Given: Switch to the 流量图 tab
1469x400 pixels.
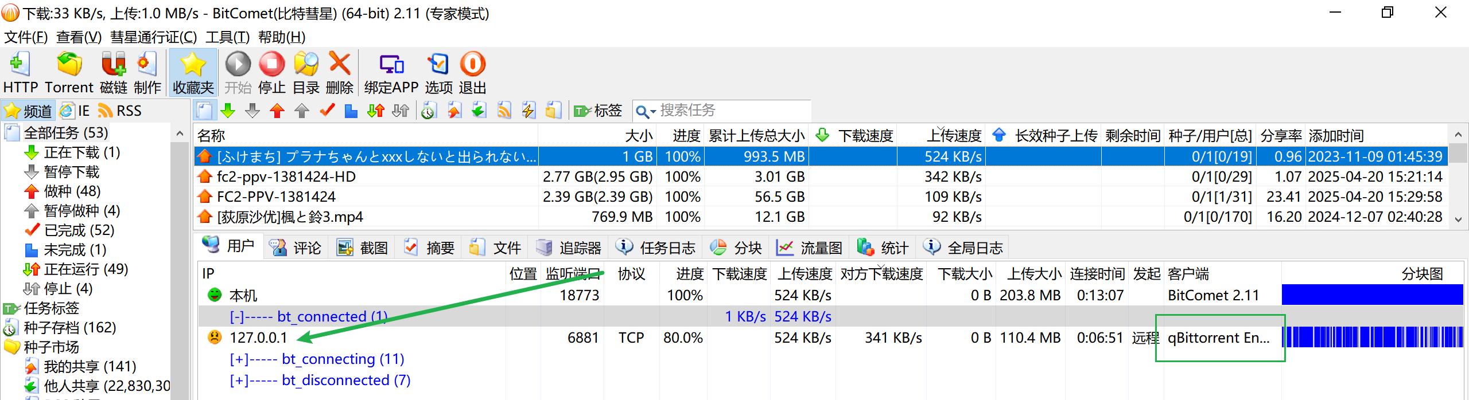Looking at the screenshot, I should [809, 248].
